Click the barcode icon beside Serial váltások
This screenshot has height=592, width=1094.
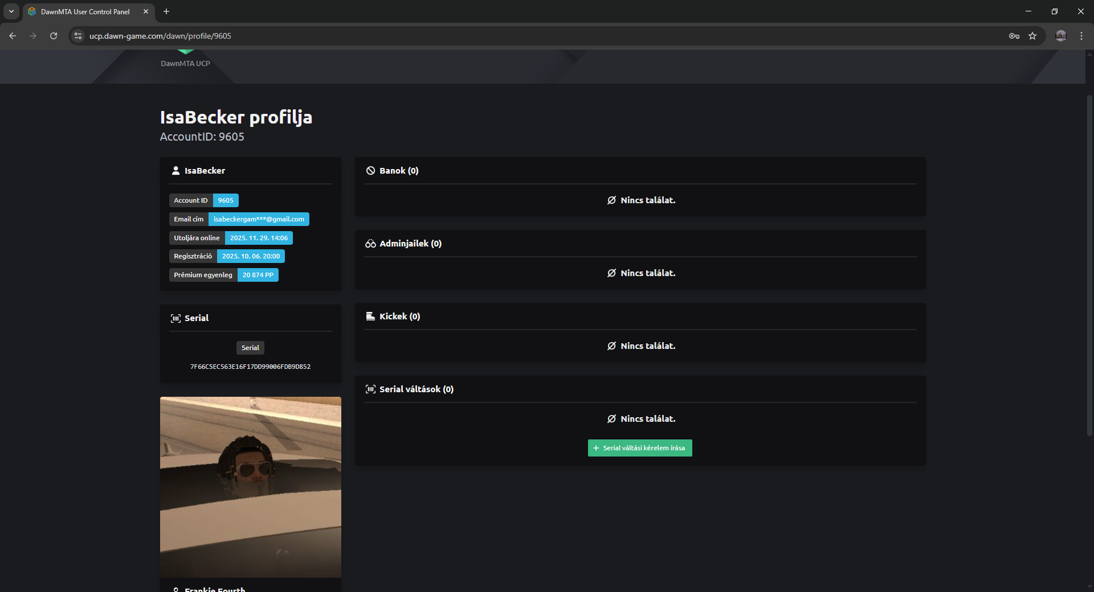tap(370, 389)
